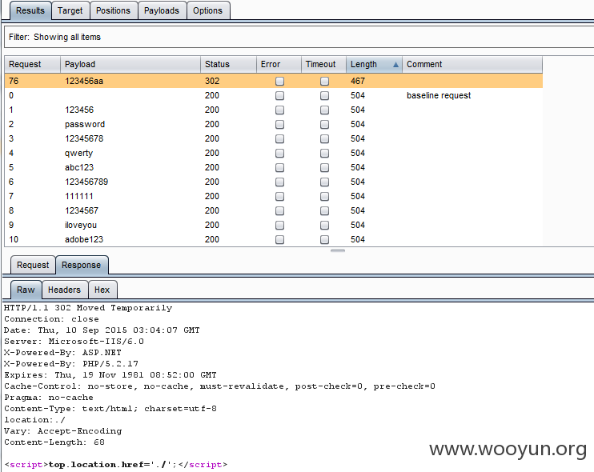This screenshot has width=594, height=472.
Task: Toggle Error checkbox for payload iloveyou
Action: (x=279, y=225)
